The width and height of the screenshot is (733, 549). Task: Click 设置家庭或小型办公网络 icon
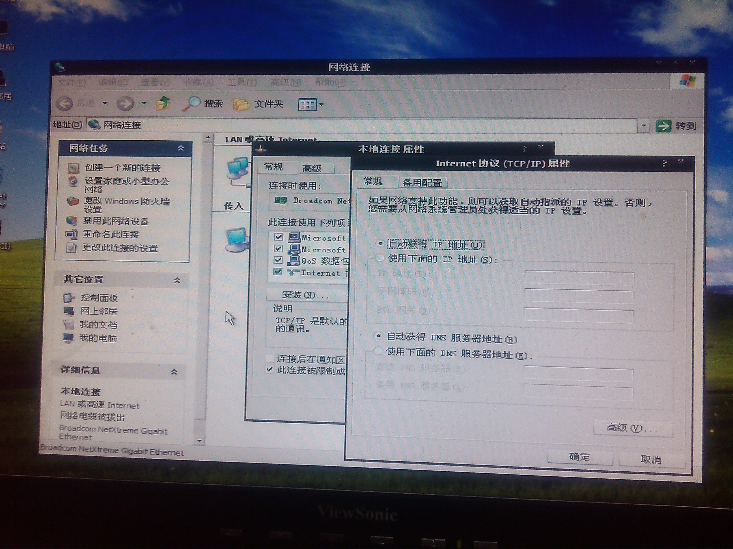pyautogui.click(x=73, y=181)
